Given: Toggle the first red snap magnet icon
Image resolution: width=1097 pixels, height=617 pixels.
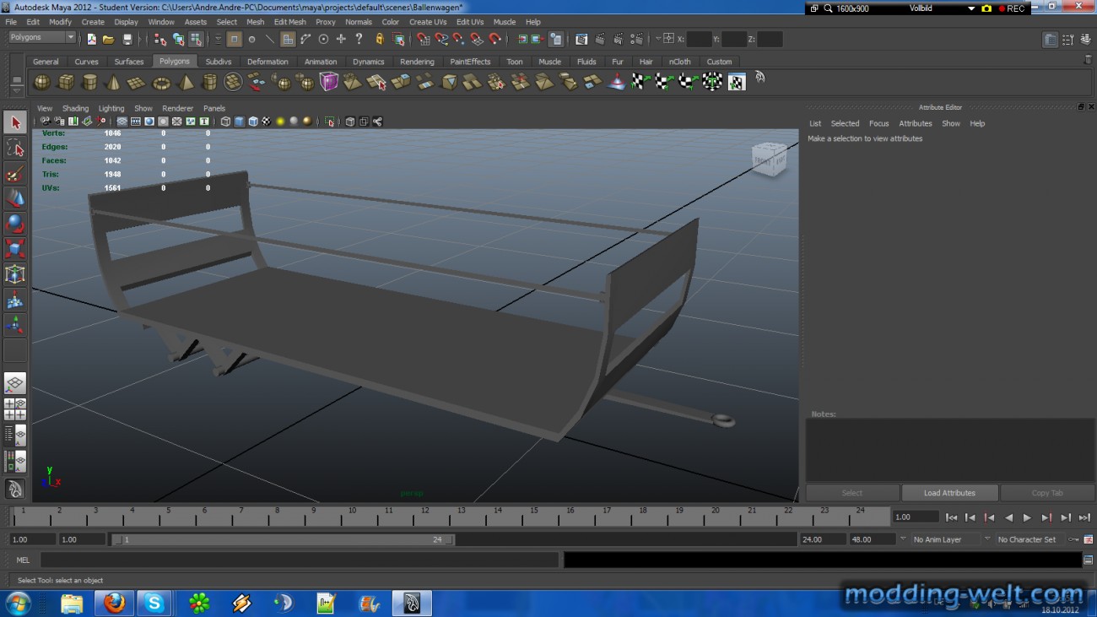Looking at the screenshot, I should point(424,39).
